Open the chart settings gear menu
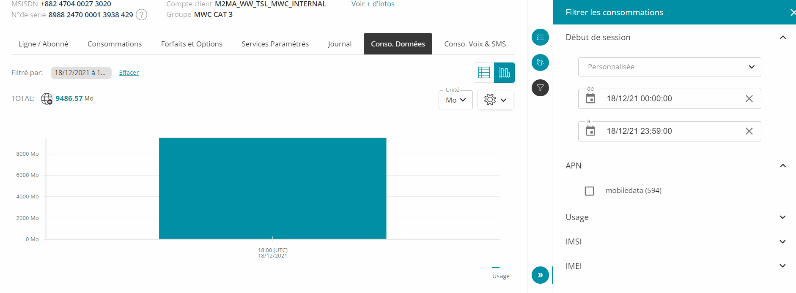This screenshot has width=796, height=293. tap(495, 100)
